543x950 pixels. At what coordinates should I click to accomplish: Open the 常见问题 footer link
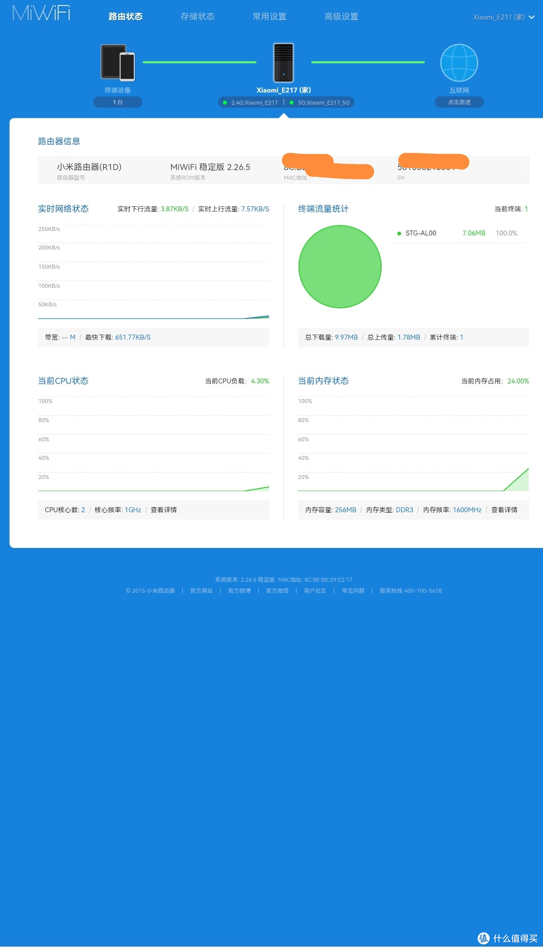coord(353,591)
